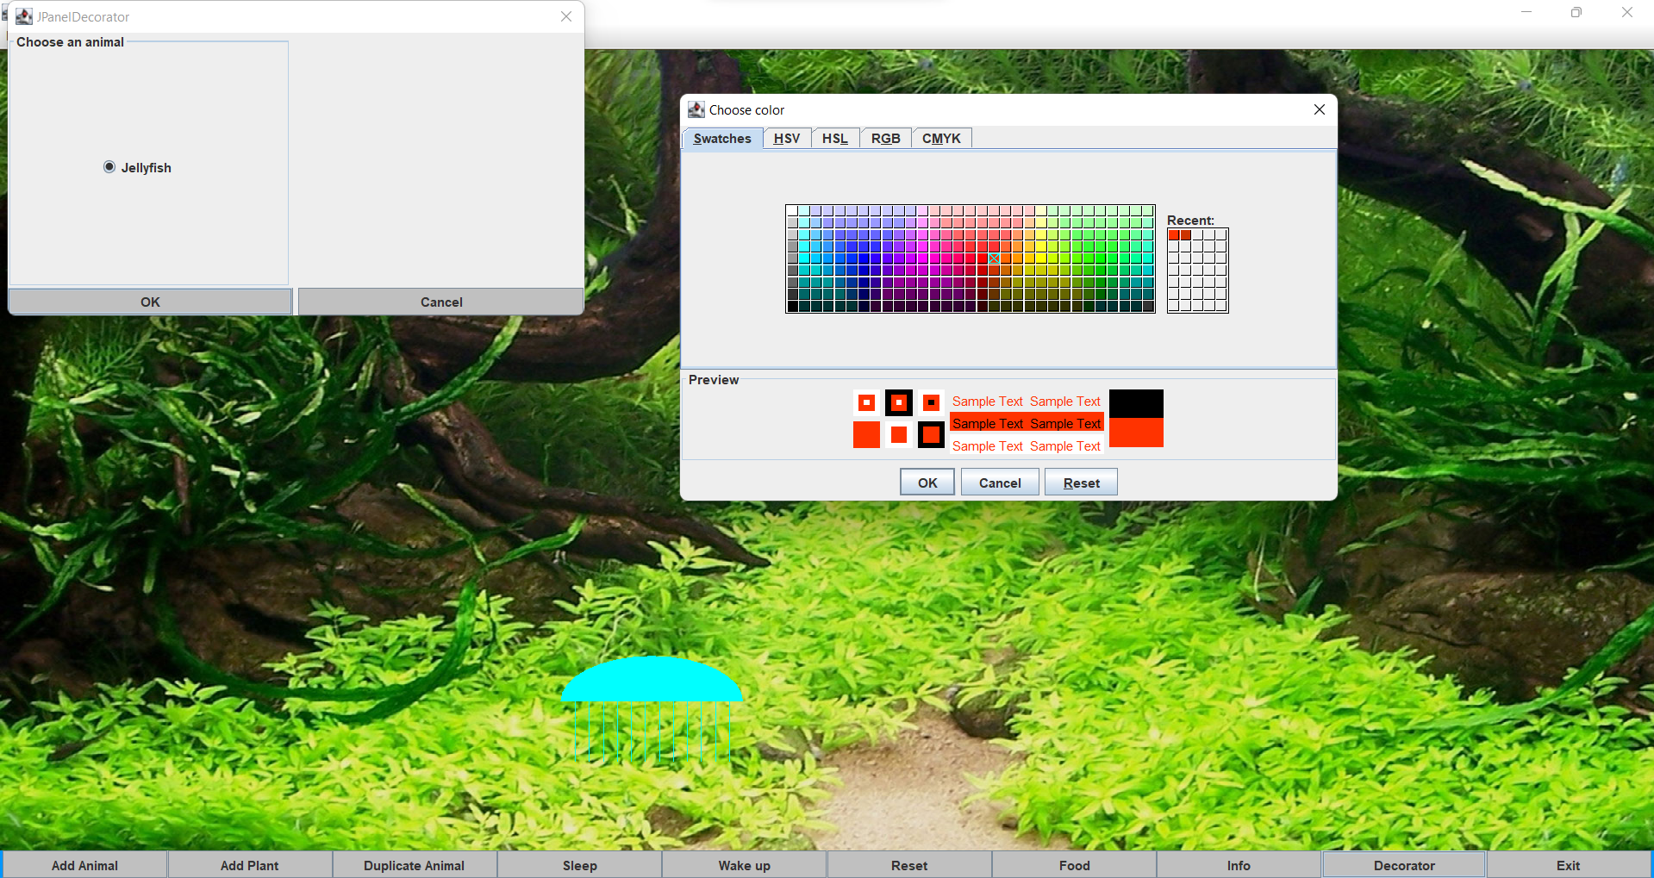Click Cancel in the Choose color dialog
The image size is (1654, 878).
[1000, 483]
